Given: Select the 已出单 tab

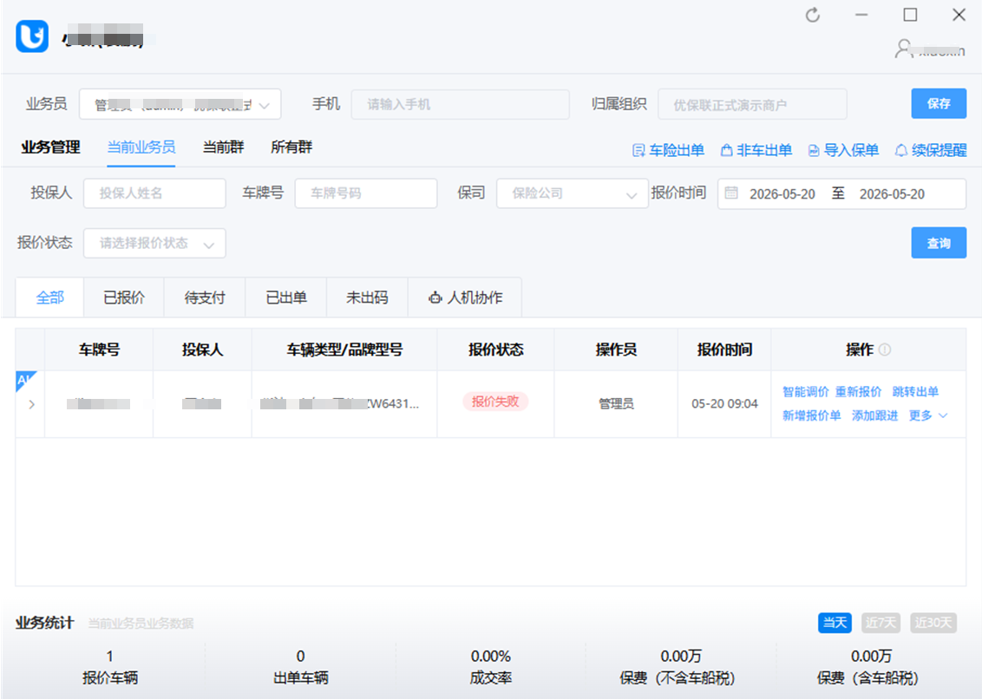Looking at the screenshot, I should [286, 297].
